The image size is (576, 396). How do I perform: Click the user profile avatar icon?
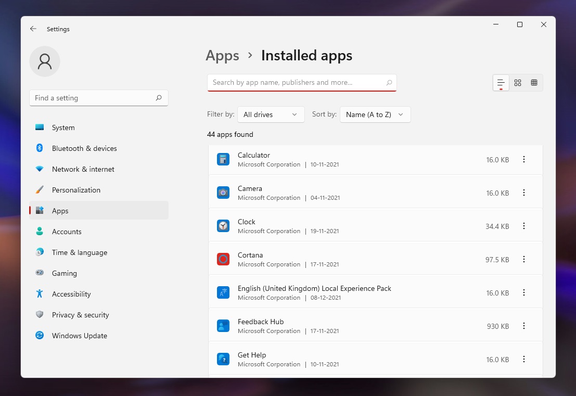point(45,61)
